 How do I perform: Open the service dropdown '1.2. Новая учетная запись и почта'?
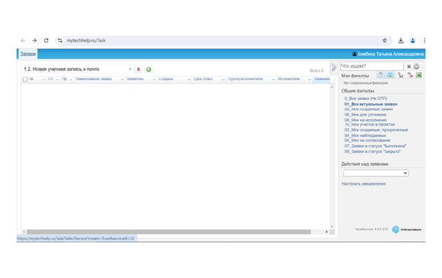point(77,69)
